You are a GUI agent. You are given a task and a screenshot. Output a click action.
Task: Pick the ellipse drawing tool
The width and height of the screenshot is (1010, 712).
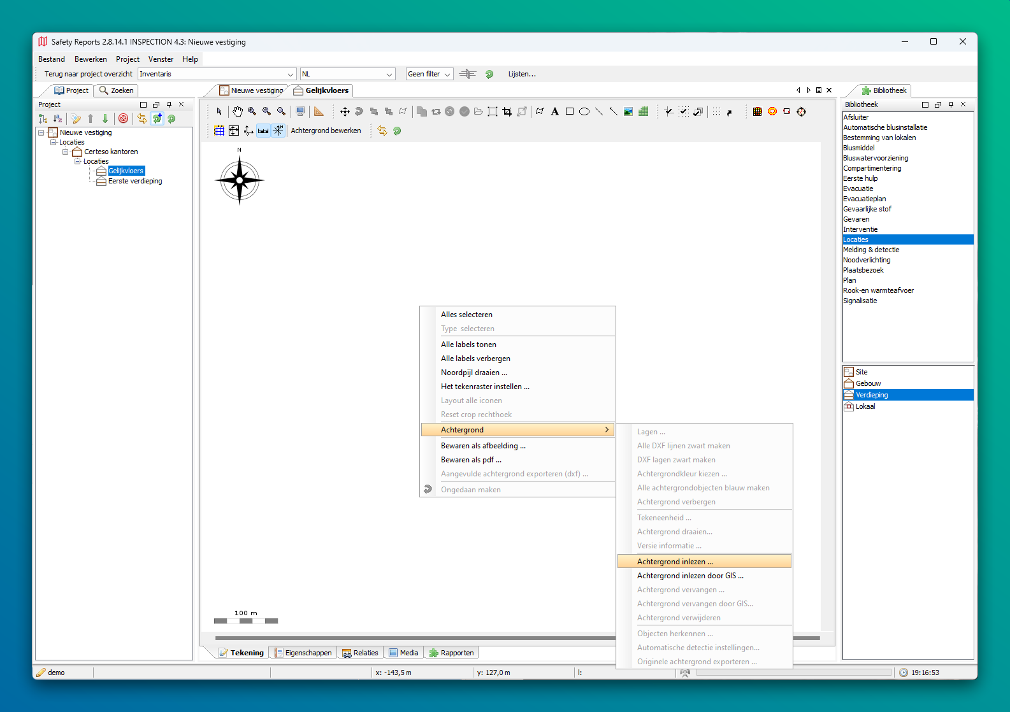coord(584,111)
